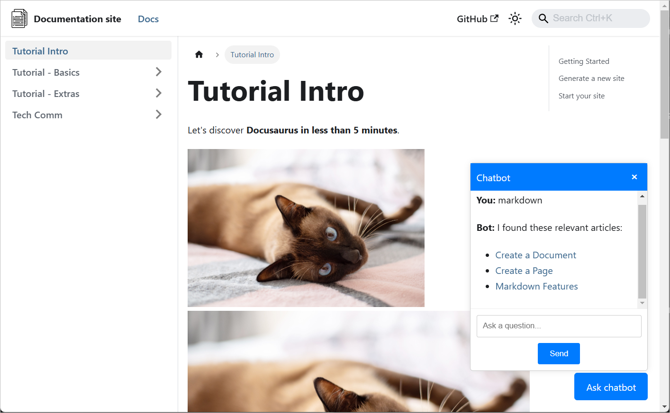Expand the Tutorial - Basics category chevron

point(159,72)
